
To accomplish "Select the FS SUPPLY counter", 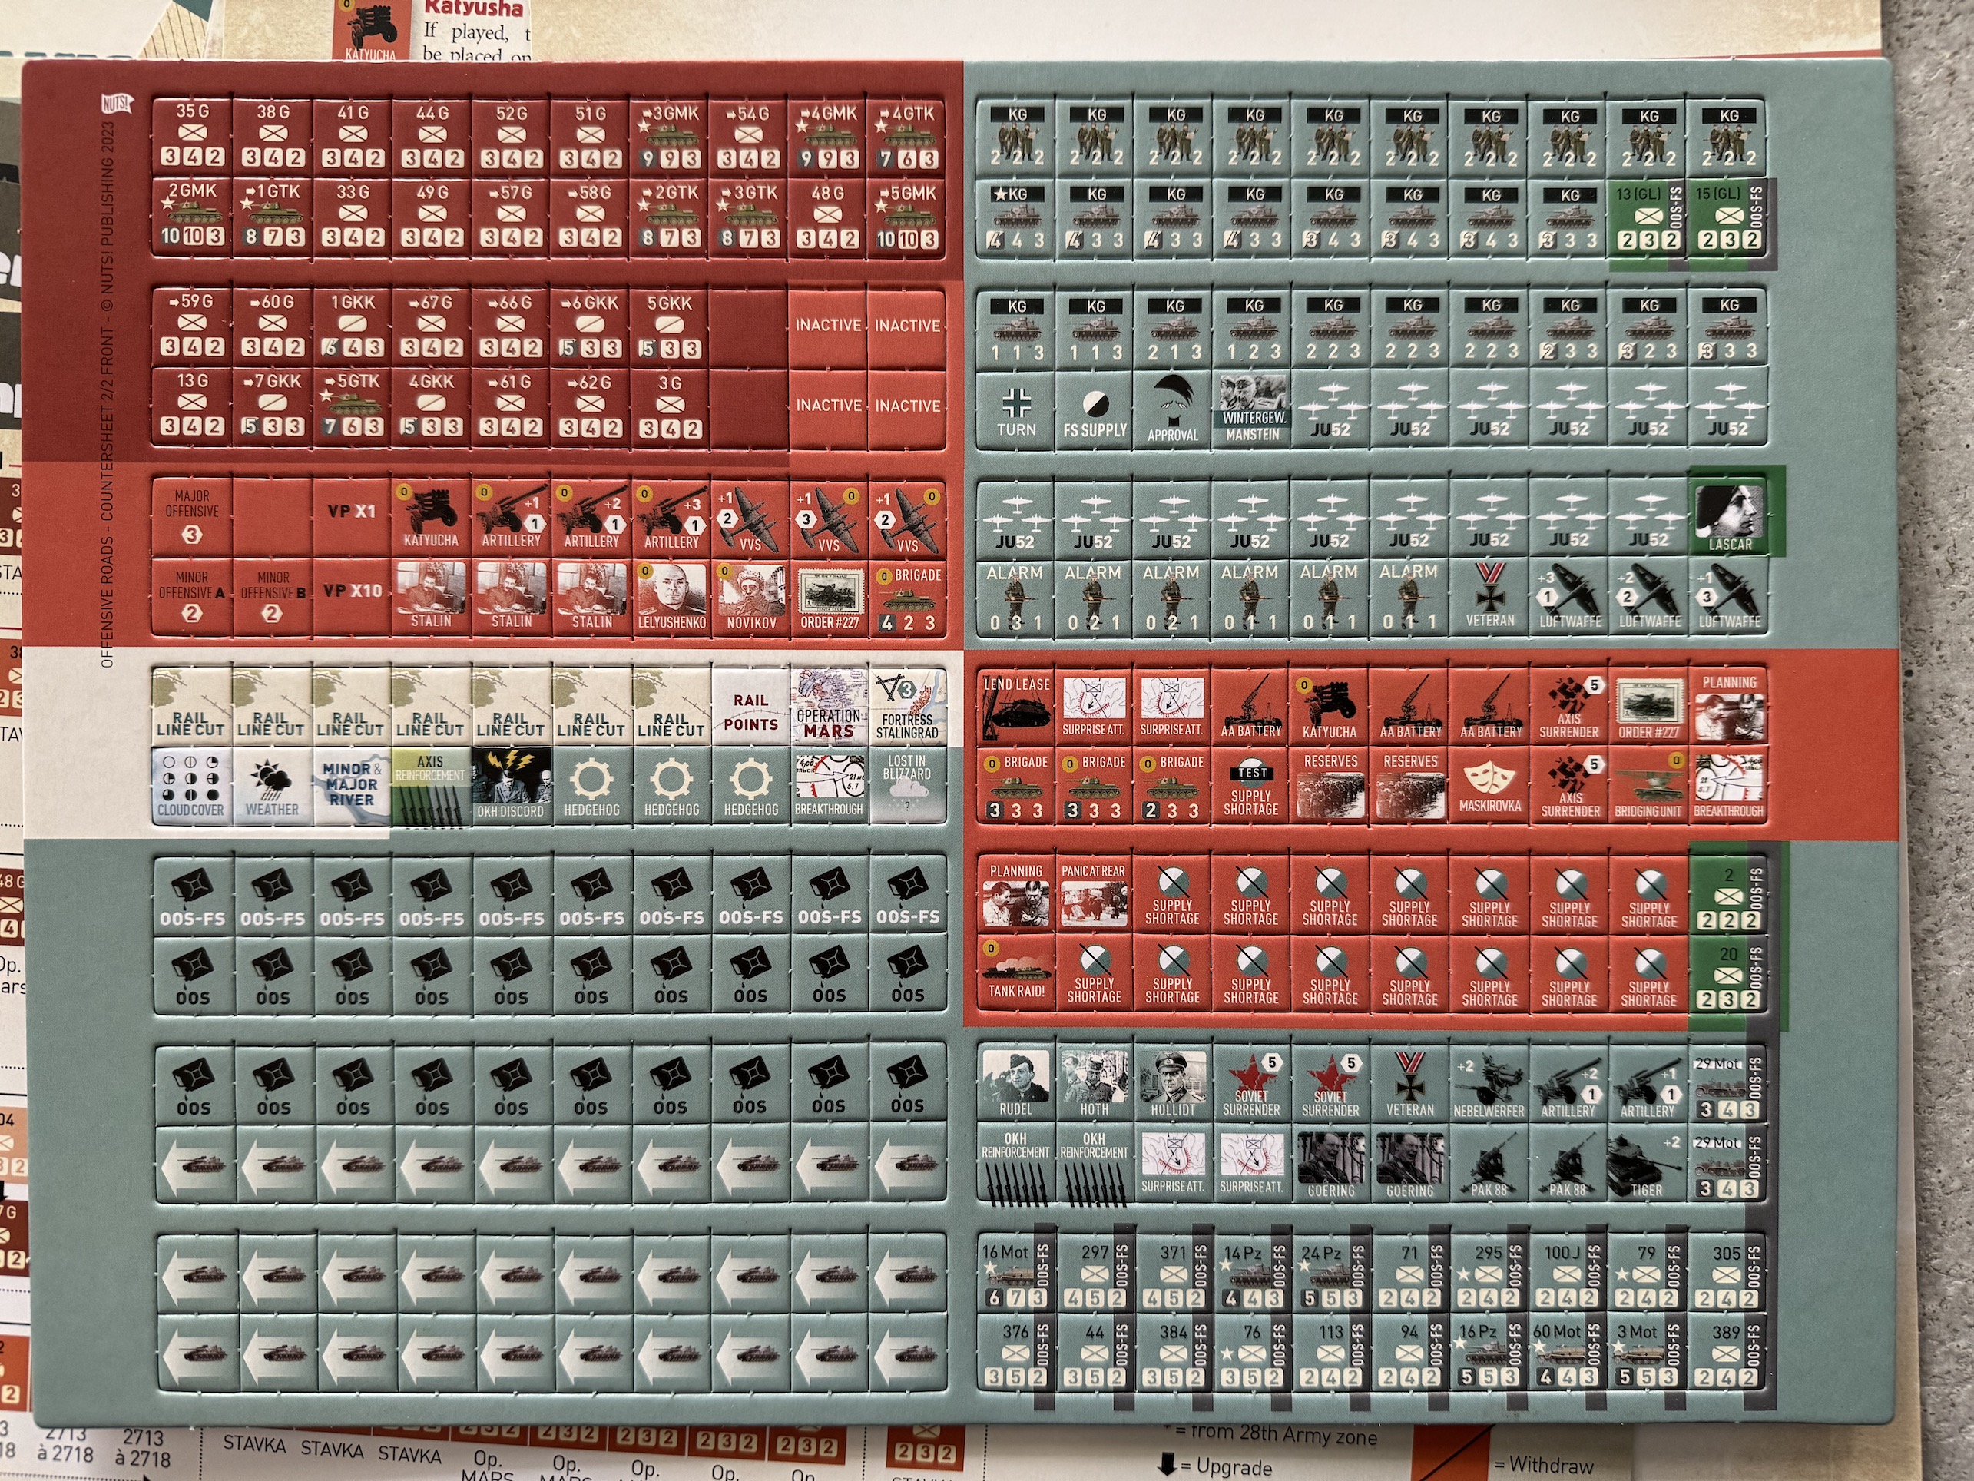I will pos(1095,409).
